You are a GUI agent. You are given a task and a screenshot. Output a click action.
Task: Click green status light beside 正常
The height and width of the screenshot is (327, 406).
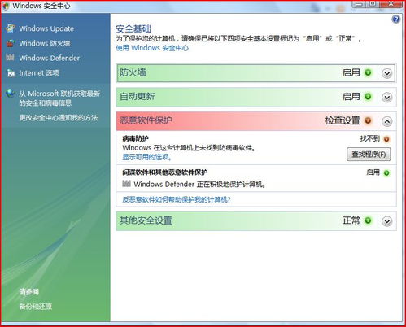pos(368,220)
